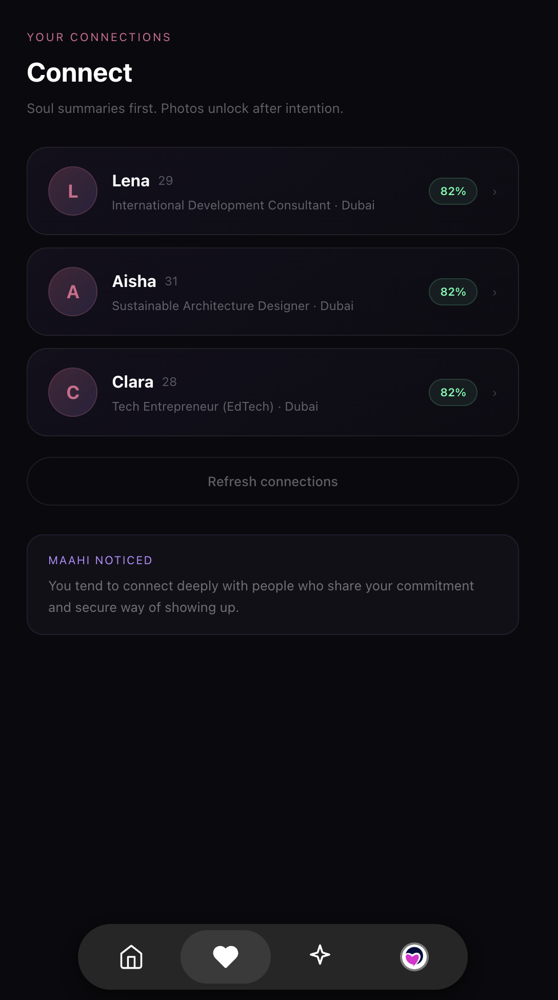This screenshot has height=1000, width=558.
Task: Click Clara's avatar circle
Action: (72, 392)
